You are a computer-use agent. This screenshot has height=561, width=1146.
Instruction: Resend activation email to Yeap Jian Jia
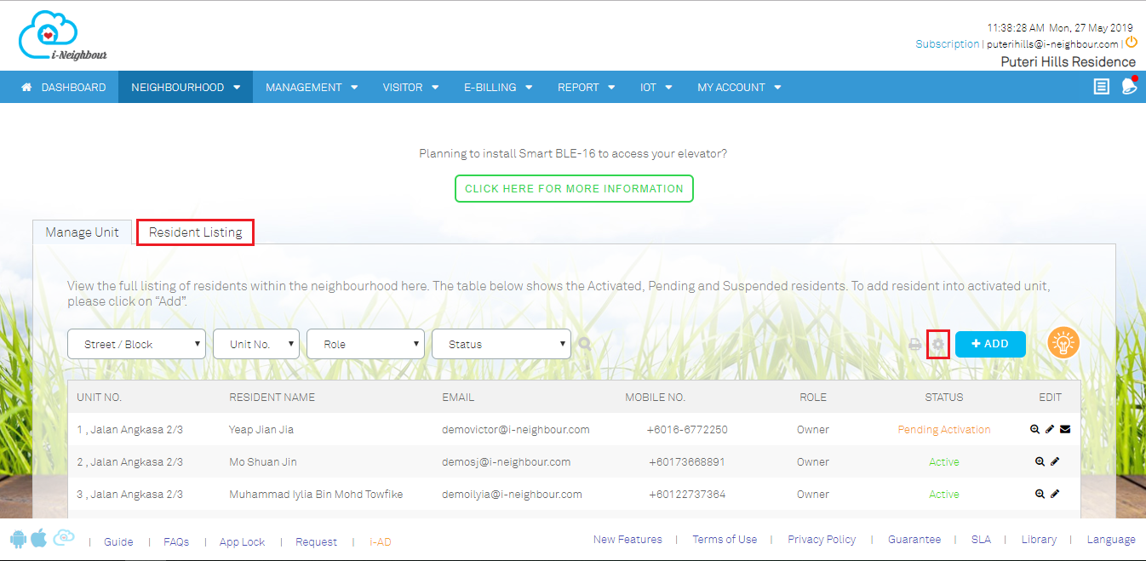coord(1065,430)
